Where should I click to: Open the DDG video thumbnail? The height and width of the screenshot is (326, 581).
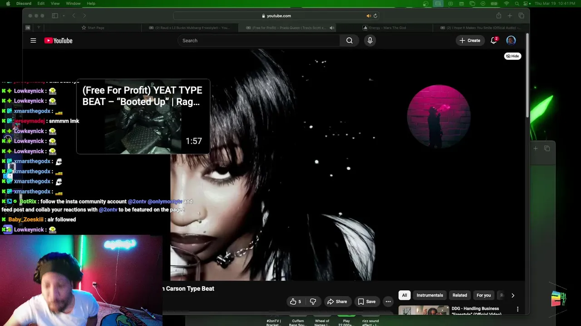pyautogui.click(x=424, y=311)
